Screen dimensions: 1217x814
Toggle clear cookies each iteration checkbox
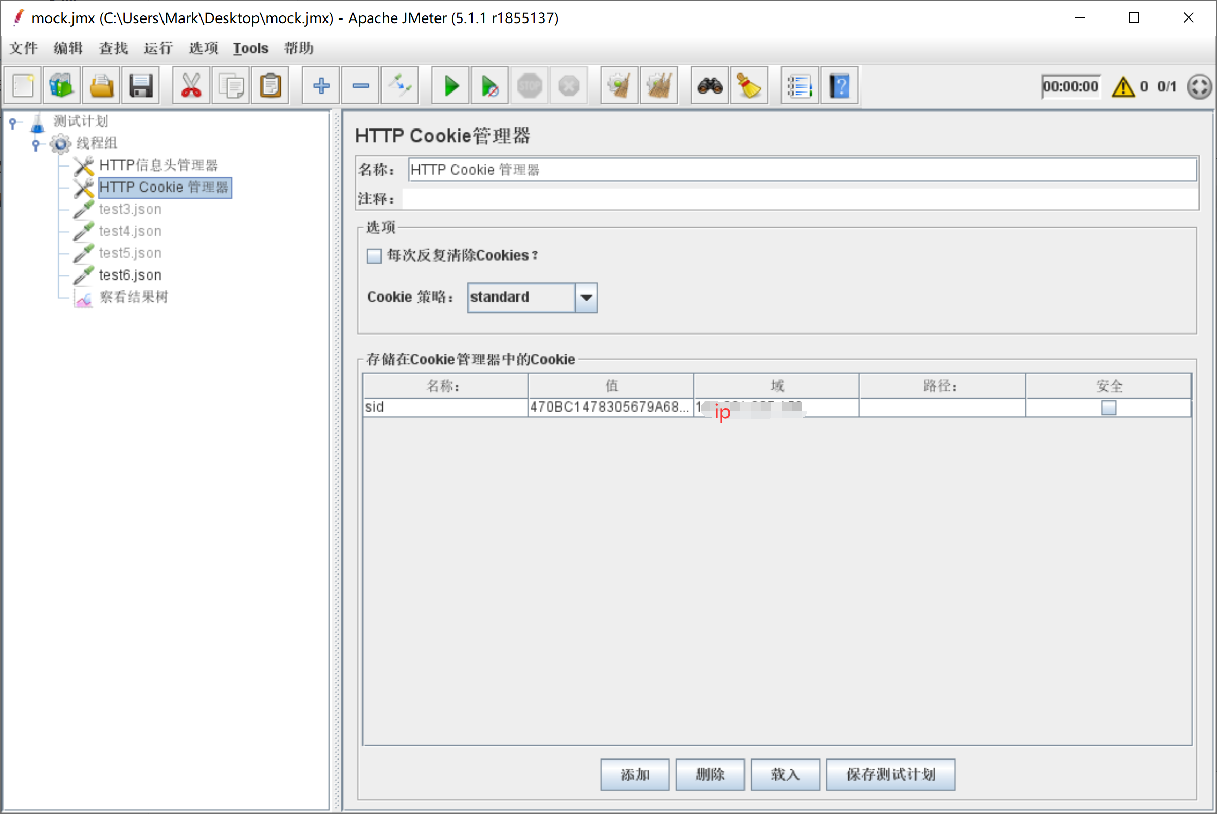click(374, 256)
